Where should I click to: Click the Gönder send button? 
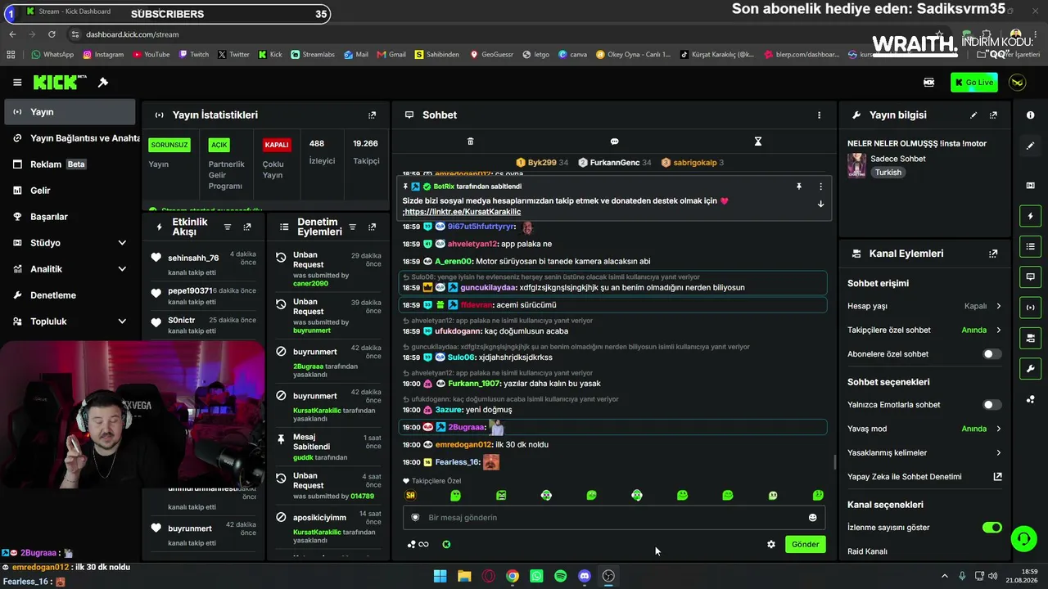click(x=805, y=545)
